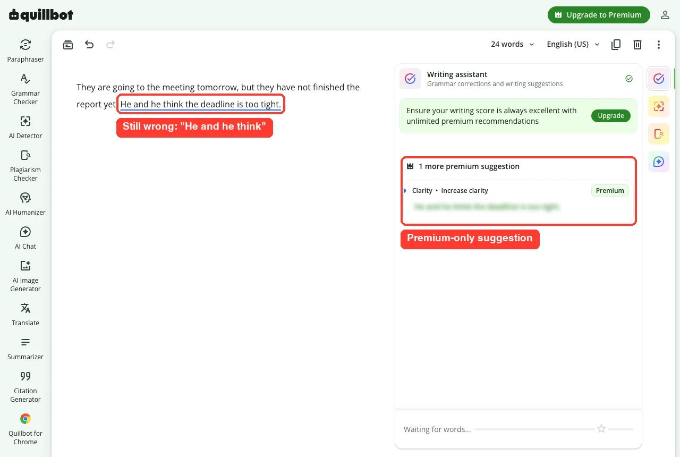The height and width of the screenshot is (457, 680).
Task: Select the plagiarism side panel tab
Action: 659,134
